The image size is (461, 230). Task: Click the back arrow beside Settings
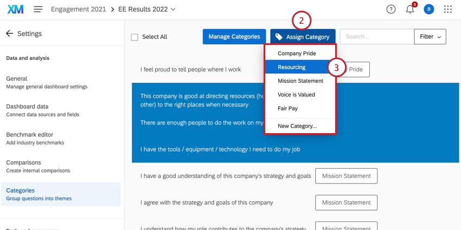tap(10, 34)
